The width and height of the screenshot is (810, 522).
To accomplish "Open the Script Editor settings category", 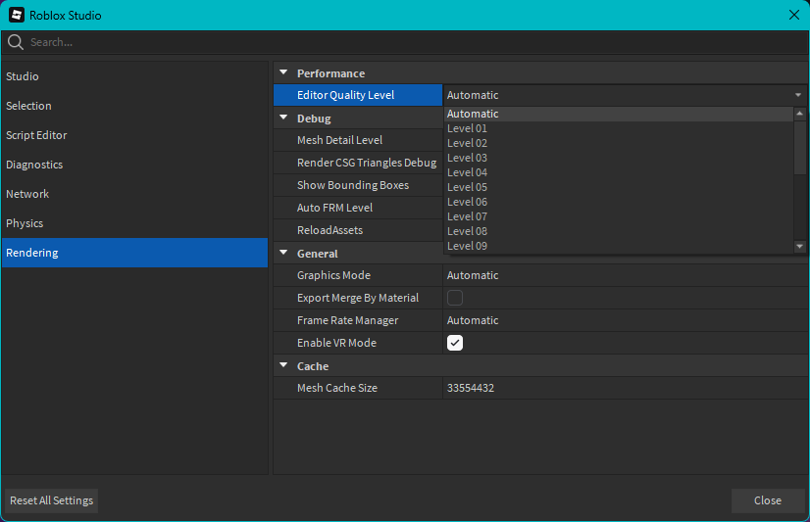I will pos(134,135).
